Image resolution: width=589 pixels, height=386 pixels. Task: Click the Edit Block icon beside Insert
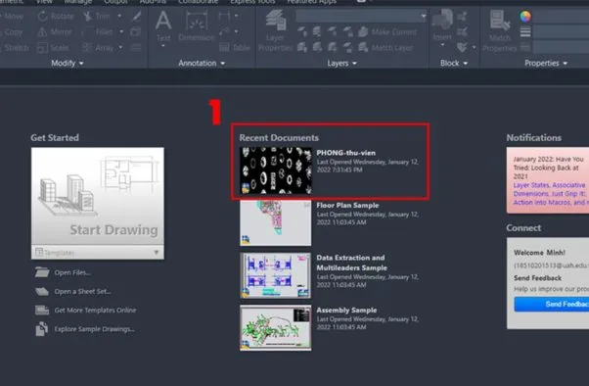point(462,31)
